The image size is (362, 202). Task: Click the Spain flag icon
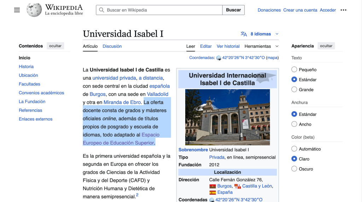pos(212,192)
